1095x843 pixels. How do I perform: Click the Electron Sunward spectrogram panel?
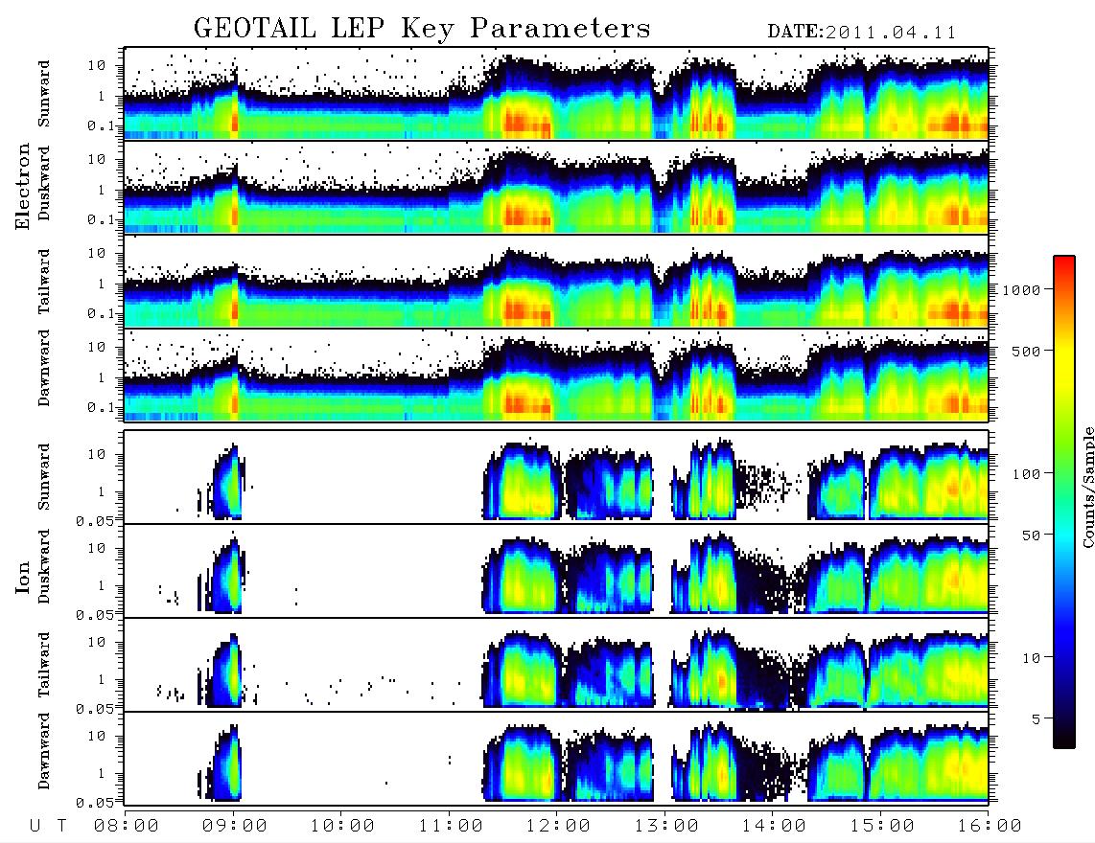tap(556, 93)
